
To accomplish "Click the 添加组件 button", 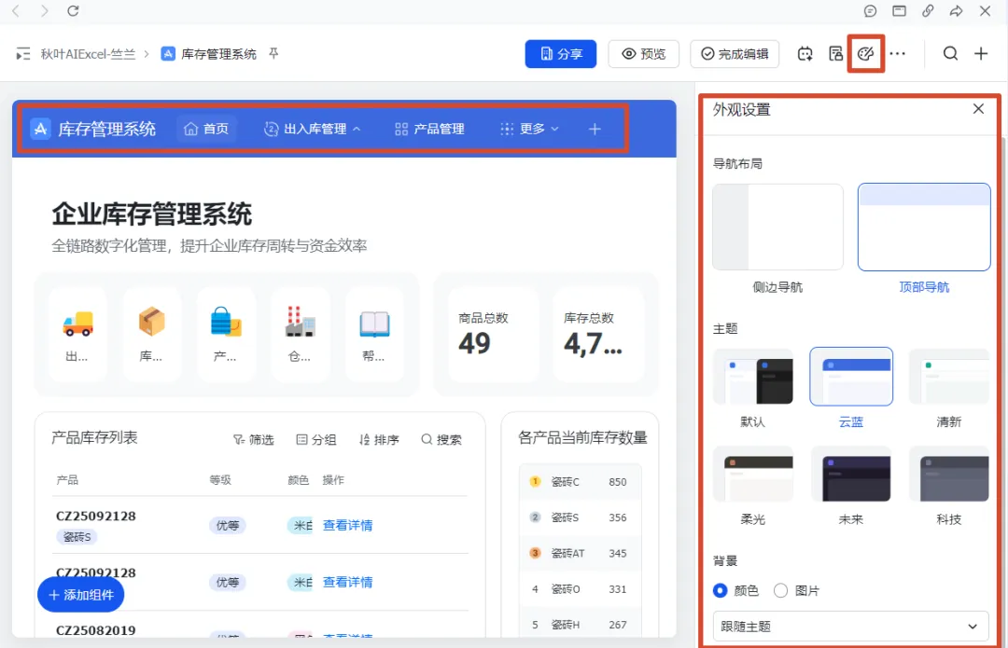I will tap(81, 595).
